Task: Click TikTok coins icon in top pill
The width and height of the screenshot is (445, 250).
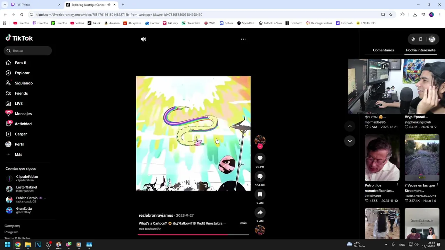Action: tap(413, 39)
